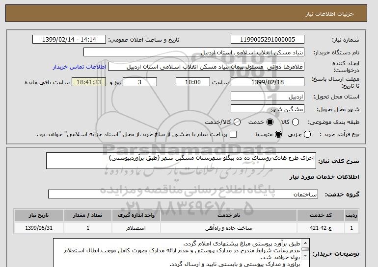
Task: Click the تاریخ نیاز column header
Action: pyautogui.click(x=39, y=215)
